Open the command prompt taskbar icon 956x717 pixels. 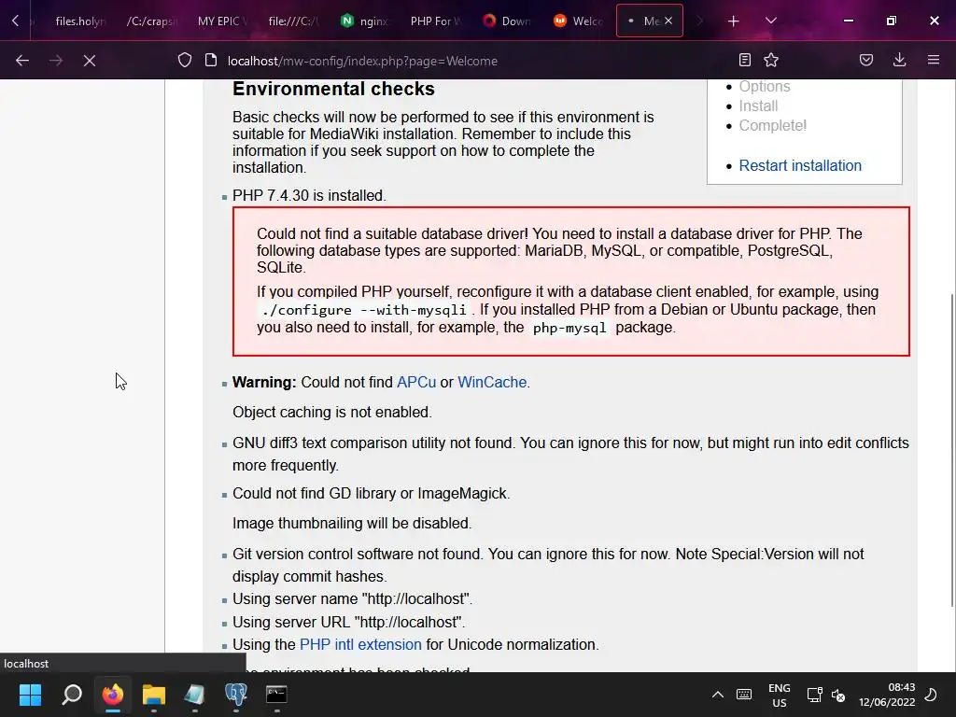pos(276,695)
